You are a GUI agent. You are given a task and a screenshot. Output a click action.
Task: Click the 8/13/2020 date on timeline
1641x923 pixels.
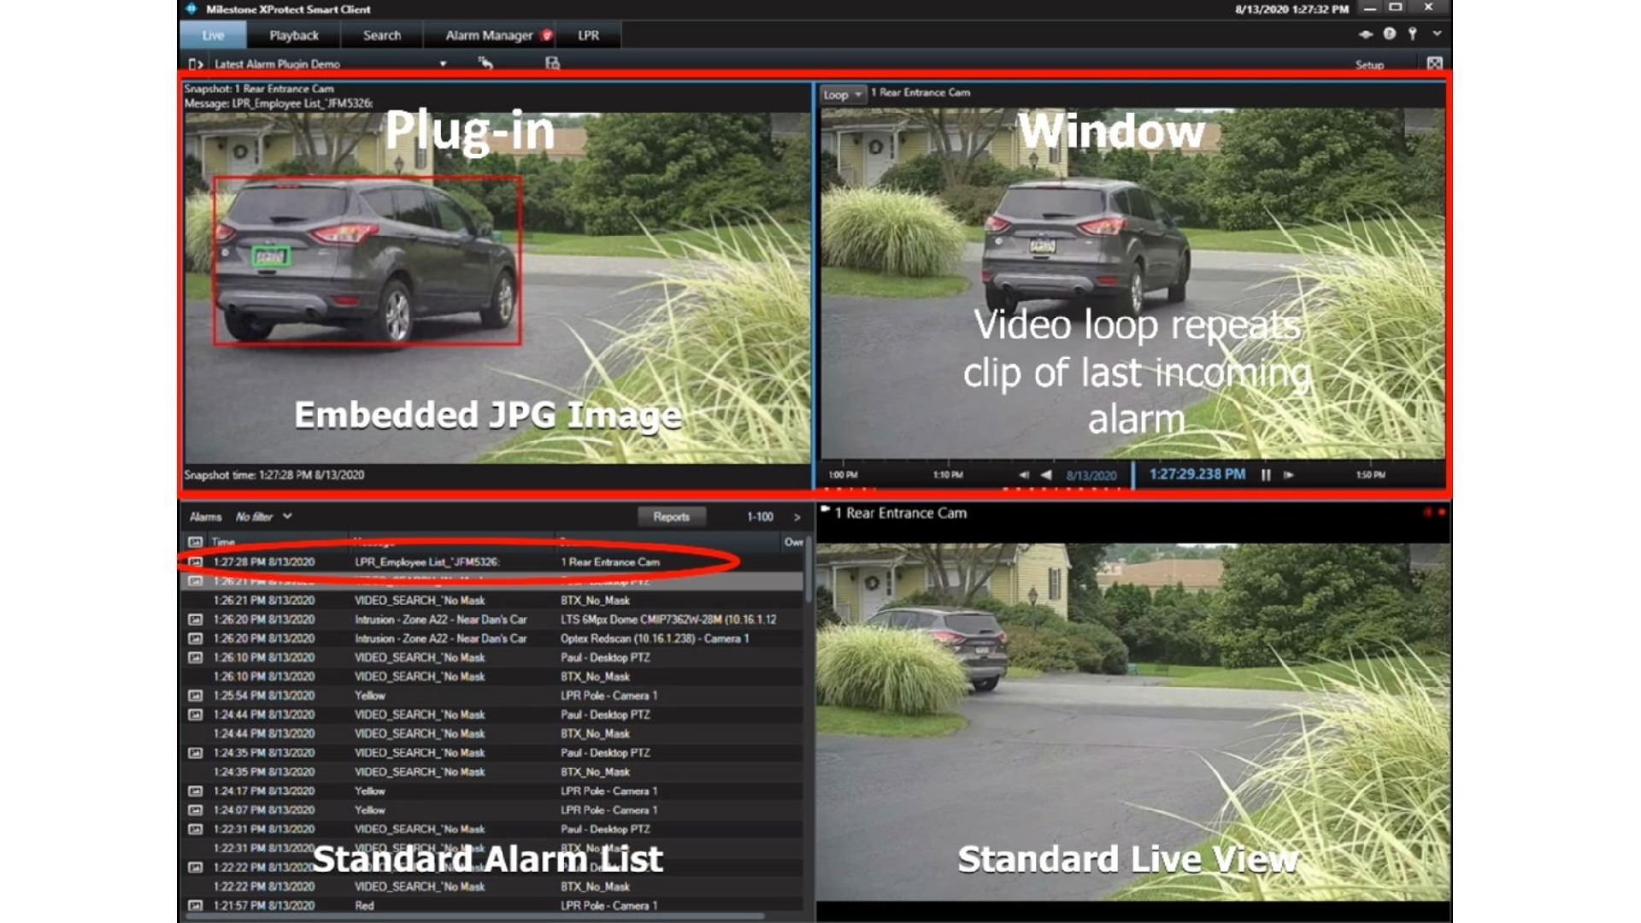coord(1091,476)
